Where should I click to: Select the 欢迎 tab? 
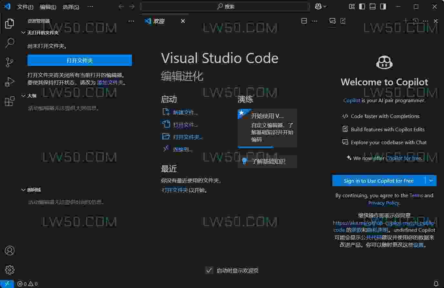click(158, 21)
